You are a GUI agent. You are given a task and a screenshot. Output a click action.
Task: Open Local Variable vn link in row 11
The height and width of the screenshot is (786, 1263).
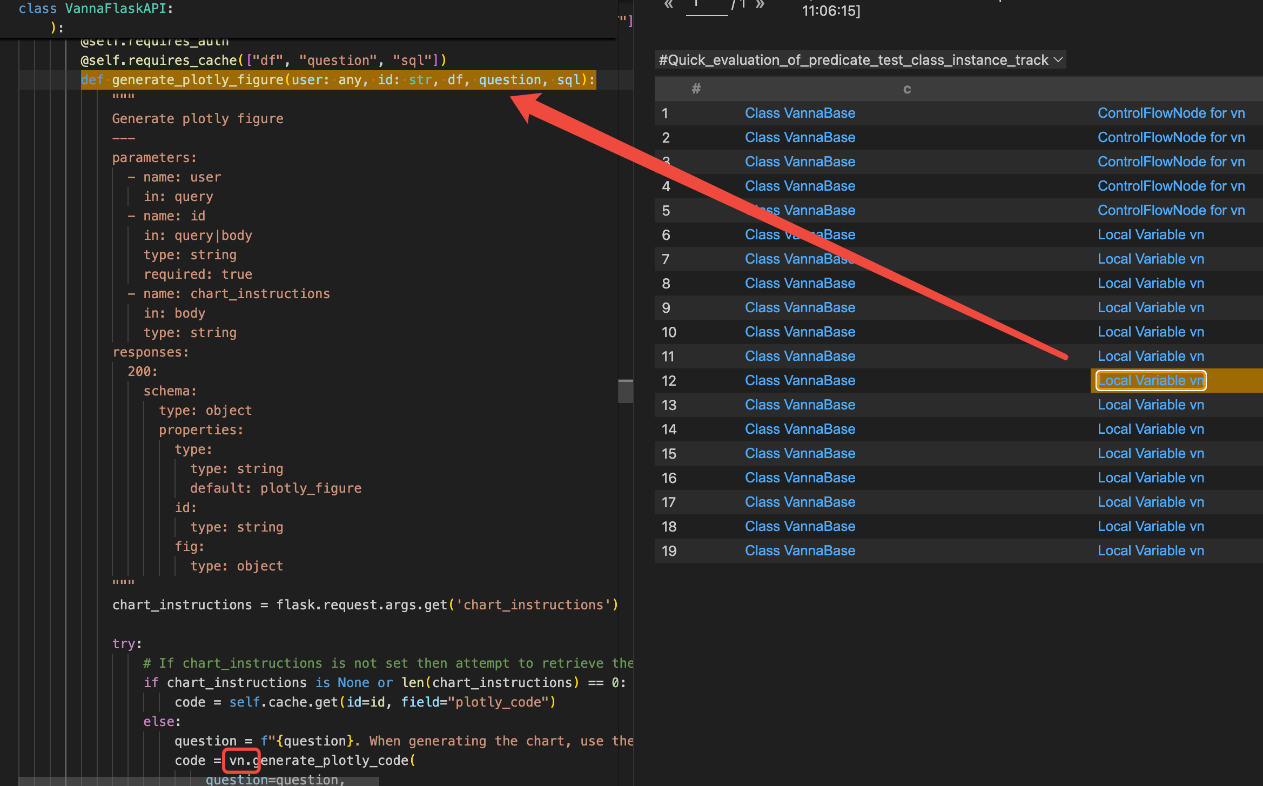(1151, 356)
